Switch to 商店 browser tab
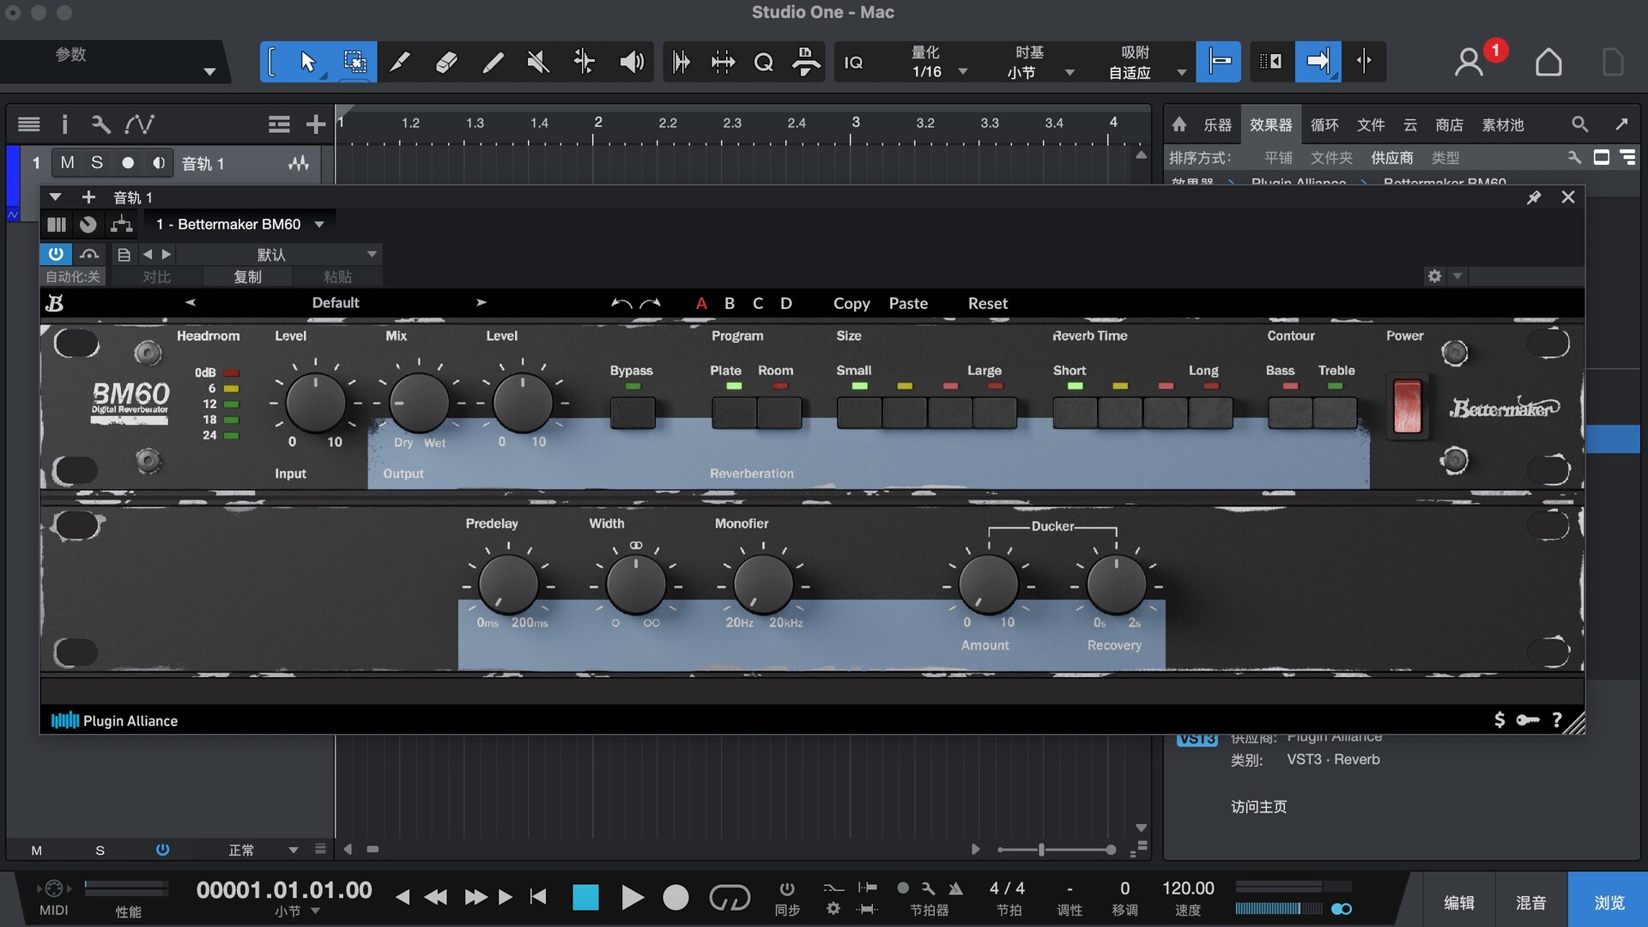 coord(1450,125)
